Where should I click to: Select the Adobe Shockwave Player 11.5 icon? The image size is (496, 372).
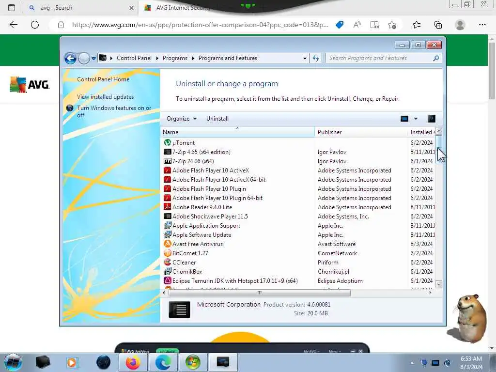[x=167, y=217]
